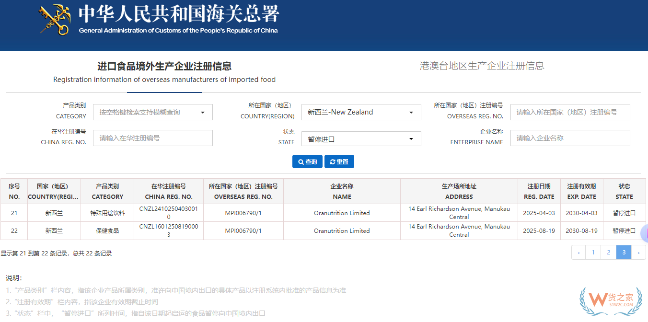Click the CHINA REG. NO. input field
This screenshot has height=322, width=648.
(153, 138)
